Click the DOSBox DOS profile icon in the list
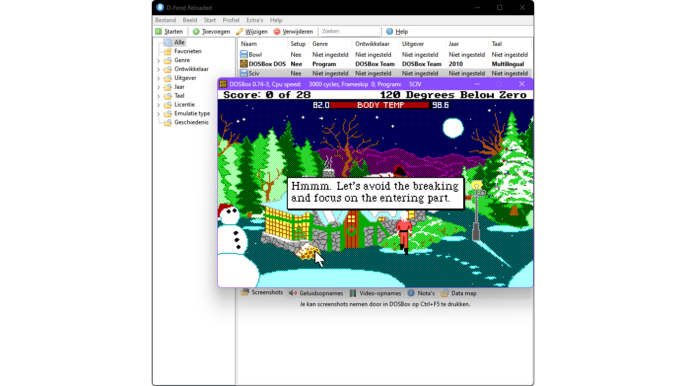This screenshot has width=686, height=386. 244,64
